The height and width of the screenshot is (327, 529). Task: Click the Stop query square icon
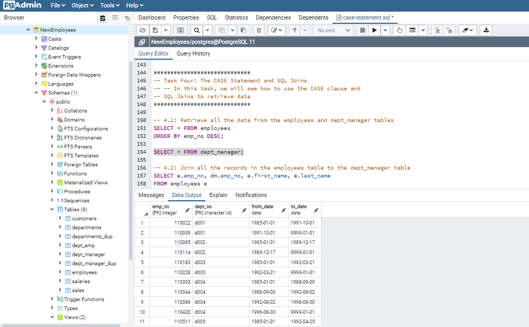point(362,30)
